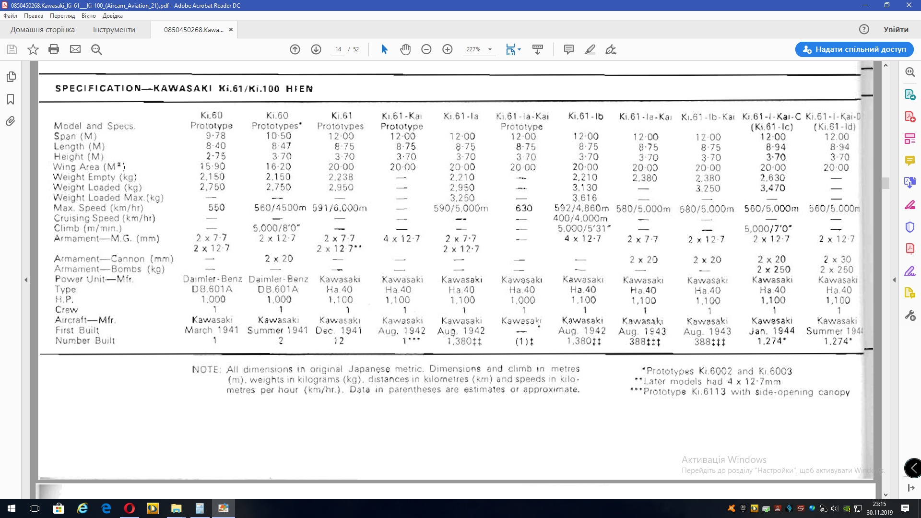Go to next page arrow
Viewport: 921px width, 518px height.
coord(316,49)
